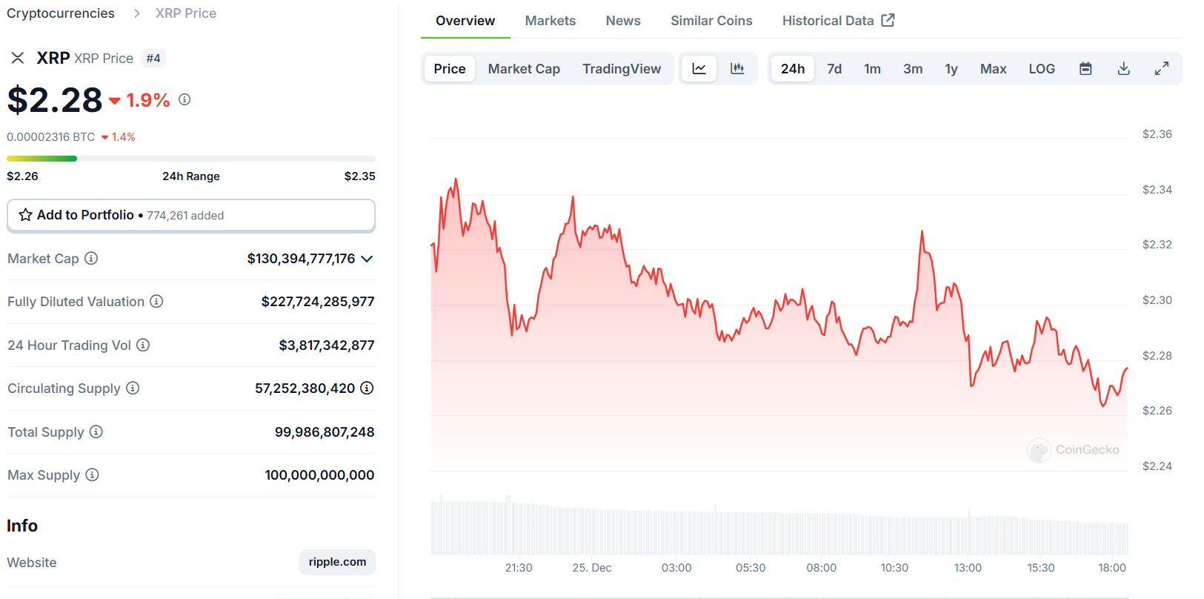Click the Info section heading
Viewport: 1204px width, 599px height.
[22, 526]
